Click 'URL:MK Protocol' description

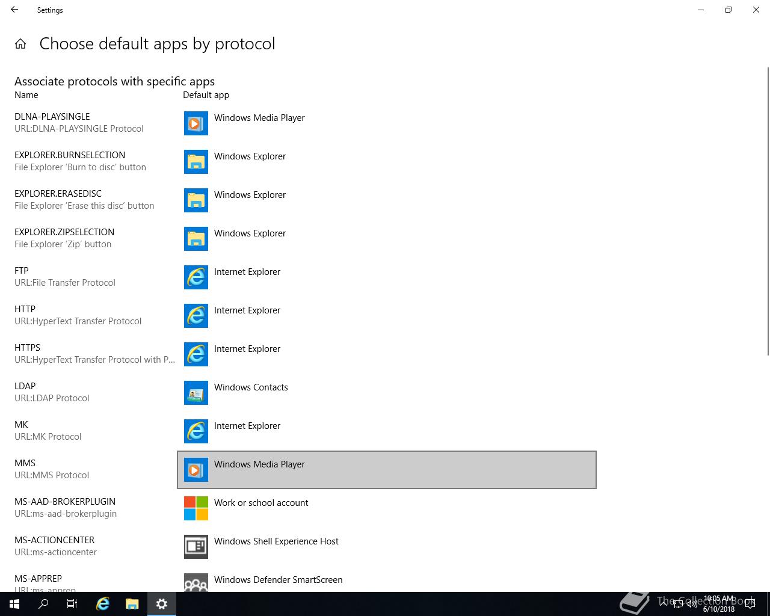48,437
